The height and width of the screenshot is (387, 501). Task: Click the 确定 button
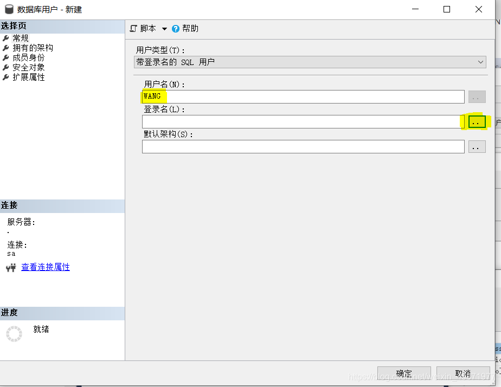(x=404, y=373)
